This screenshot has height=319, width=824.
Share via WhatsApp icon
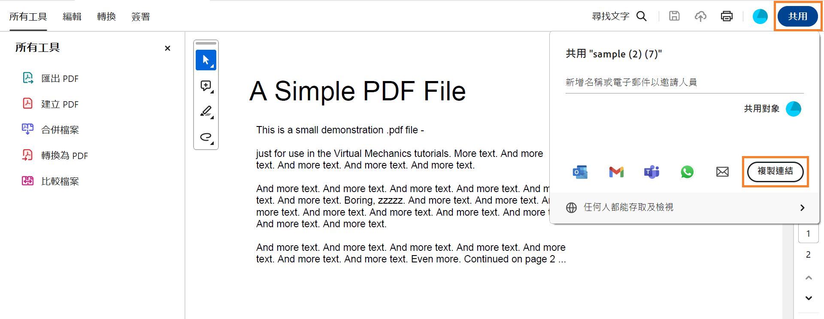coord(687,172)
